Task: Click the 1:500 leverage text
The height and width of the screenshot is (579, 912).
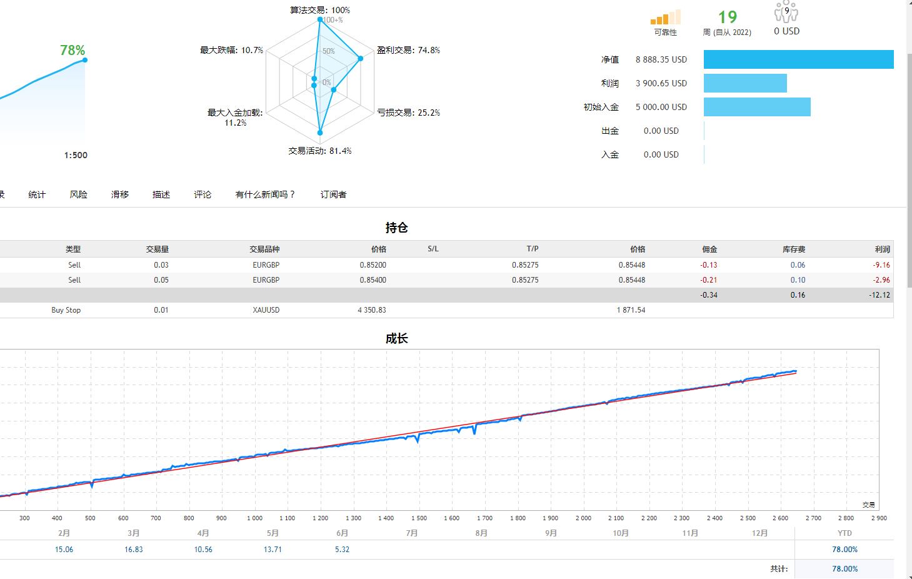Action: [76, 155]
